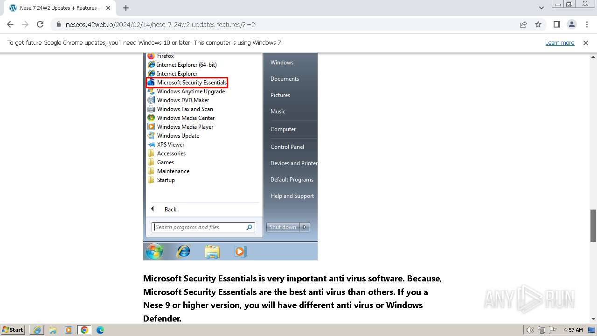Click the page vertical scrollbar thumb

coord(593,226)
